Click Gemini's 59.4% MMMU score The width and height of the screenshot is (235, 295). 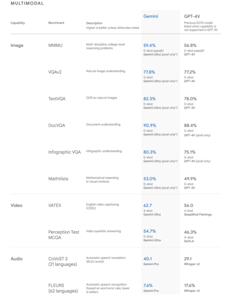click(150, 45)
